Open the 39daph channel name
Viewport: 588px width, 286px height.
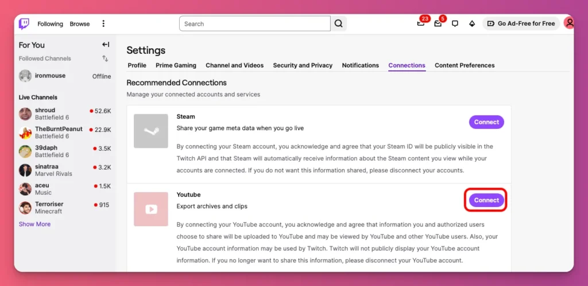(x=46, y=147)
